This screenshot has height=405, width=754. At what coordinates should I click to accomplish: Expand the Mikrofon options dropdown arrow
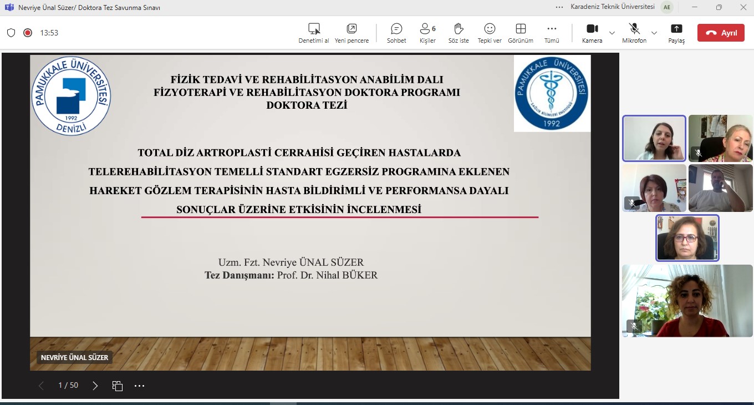654,33
